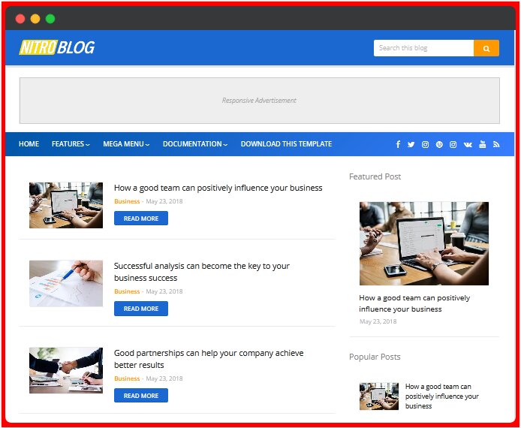Click Read More under good partnerships post
This screenshot has height=428, width=521.
tap(141, 396)
